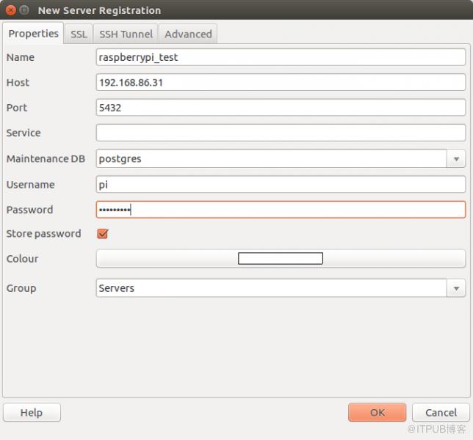Open the SSL tab
Viewport: 473px width, 440px height.
(79, 34)
